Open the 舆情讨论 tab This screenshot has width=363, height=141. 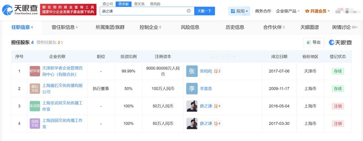(345, 27)
